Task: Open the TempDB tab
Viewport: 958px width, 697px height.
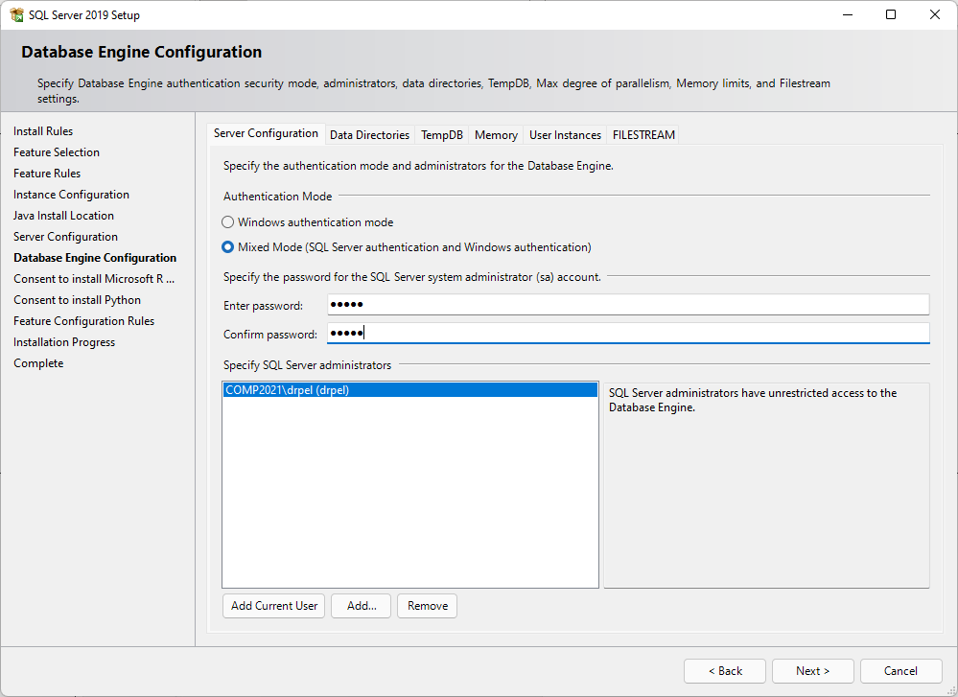Action: coord(442,135)
